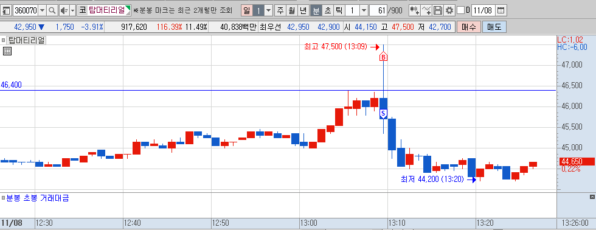Click the red 매수 buy button
Screen dimensions: 596x230
coord(469,27)
